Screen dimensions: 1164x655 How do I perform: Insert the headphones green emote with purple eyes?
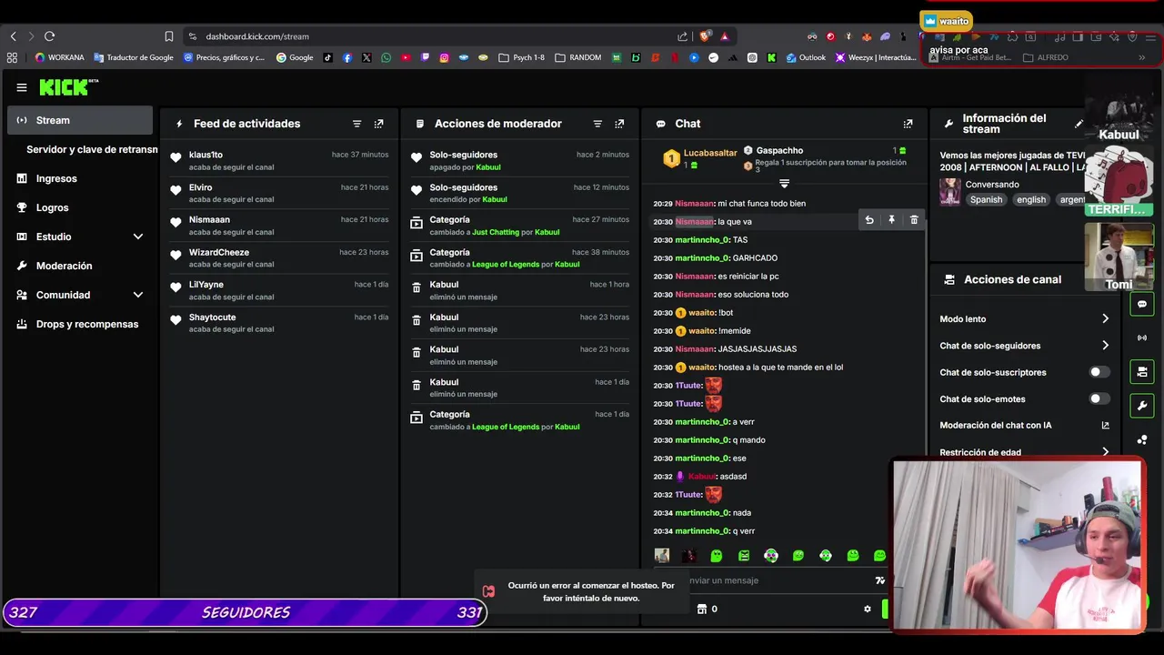coord(771,556)
